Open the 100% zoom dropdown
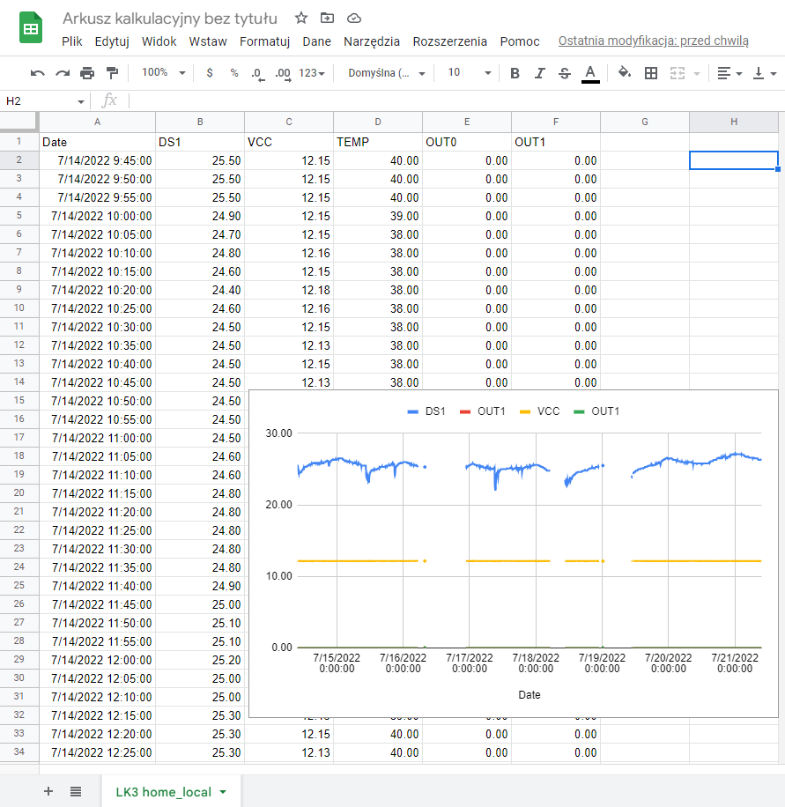 tap(163, 73)
